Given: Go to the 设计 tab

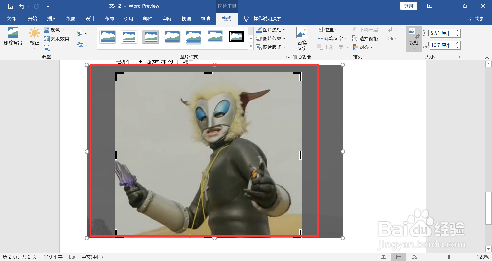Looking at the screenshot, I should click(x=90, y=19).
